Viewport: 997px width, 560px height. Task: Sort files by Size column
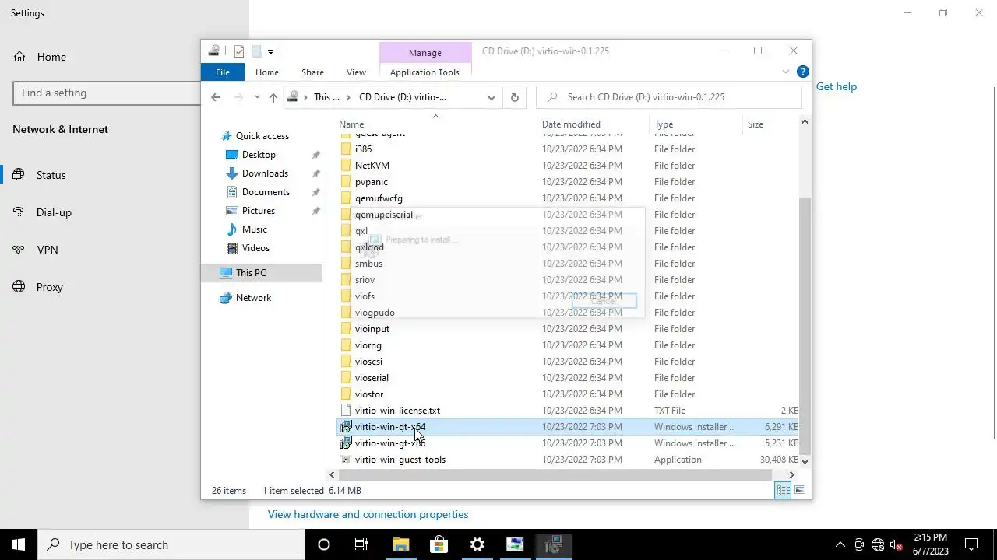point(756,124)
